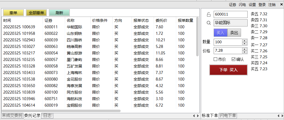This screenshot has height=120, width=284.
Task: Select the 卖出 sell toggle
Action: pyautogui.click(x=234, y=33)
